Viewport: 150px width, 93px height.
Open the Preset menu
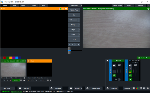[x=5, y=5]
